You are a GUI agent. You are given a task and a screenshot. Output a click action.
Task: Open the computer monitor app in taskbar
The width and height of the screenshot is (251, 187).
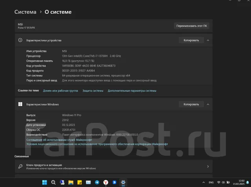point(62,182)
